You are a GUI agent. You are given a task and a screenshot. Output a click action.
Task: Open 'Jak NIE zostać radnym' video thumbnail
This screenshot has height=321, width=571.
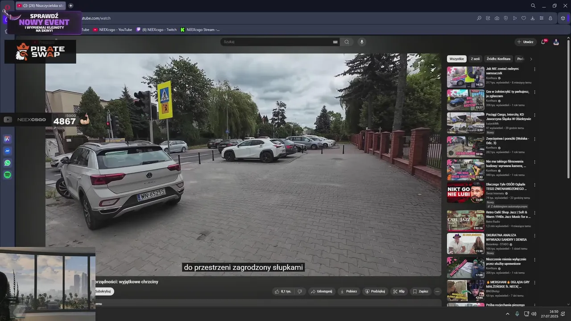click(466, 77)
